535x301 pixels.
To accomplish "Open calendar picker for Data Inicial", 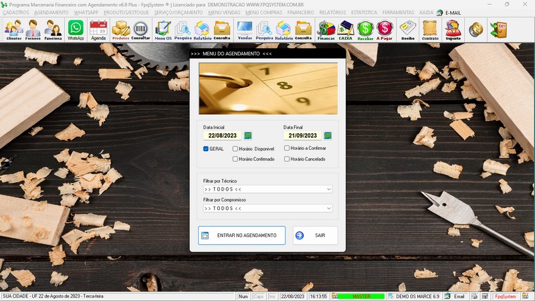I will coord(248,136).
